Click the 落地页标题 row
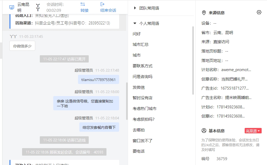This screenshot has height=165, width=267. (215, 51)
